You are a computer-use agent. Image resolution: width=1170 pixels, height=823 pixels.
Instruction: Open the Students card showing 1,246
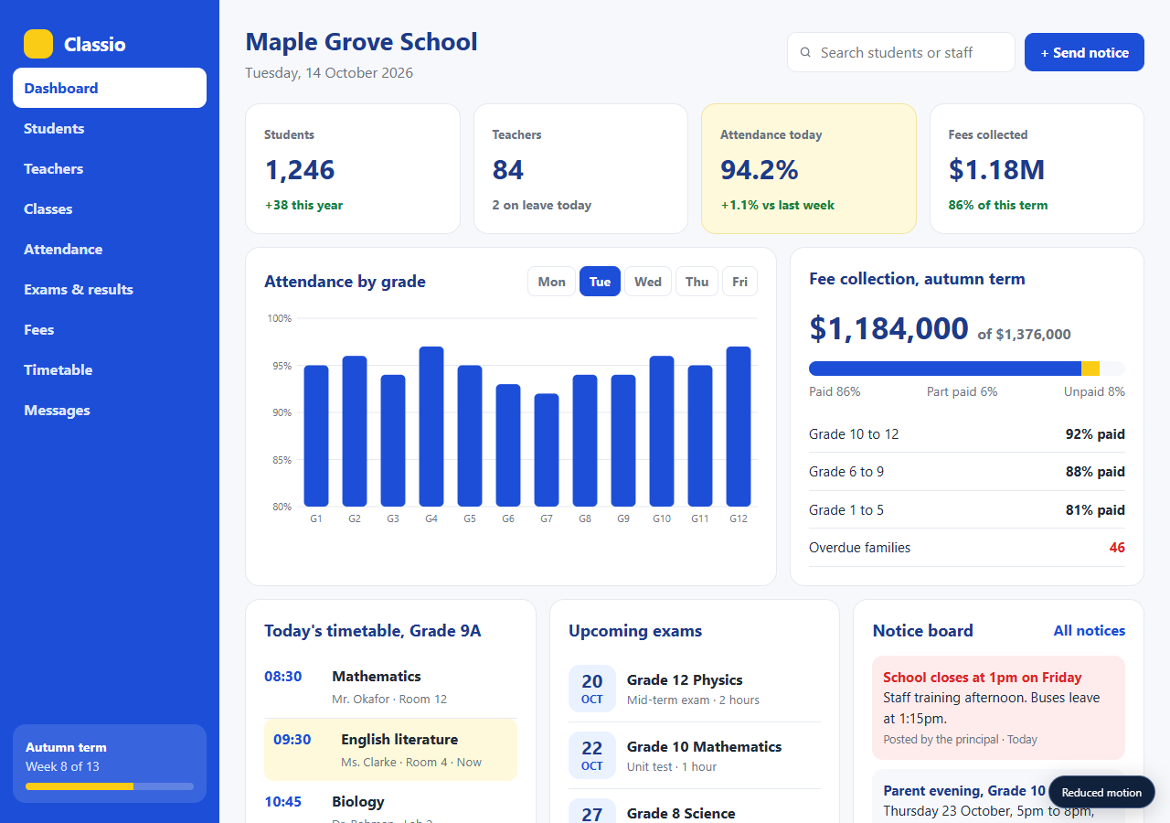point(353,168)
